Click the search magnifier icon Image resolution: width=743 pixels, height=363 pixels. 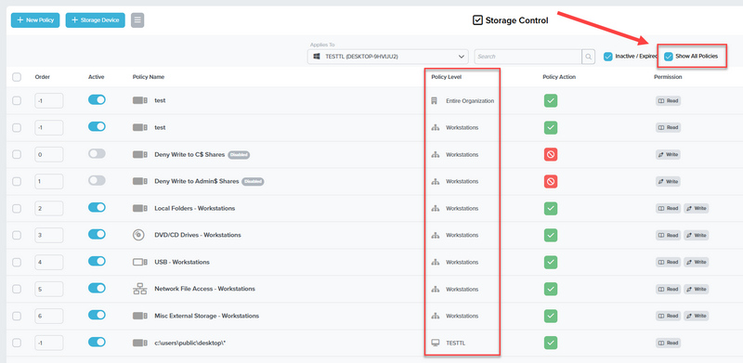pyautogui.click(x=588, y=57)
